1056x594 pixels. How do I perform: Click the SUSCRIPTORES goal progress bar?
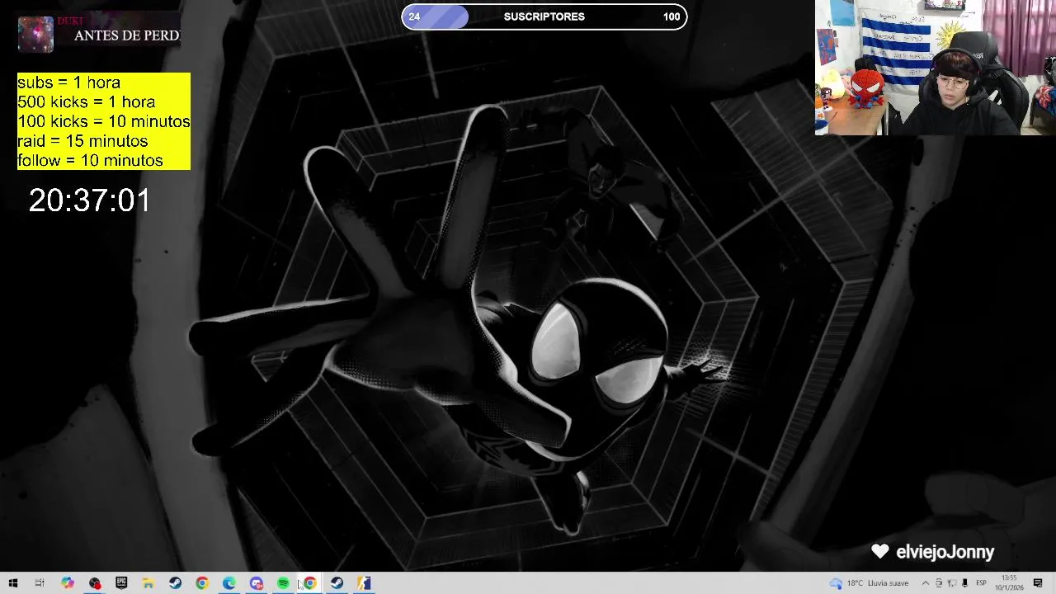pos(544,16)
